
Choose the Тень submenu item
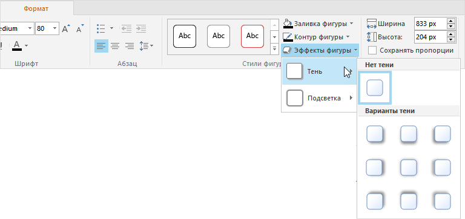(319, 71)
